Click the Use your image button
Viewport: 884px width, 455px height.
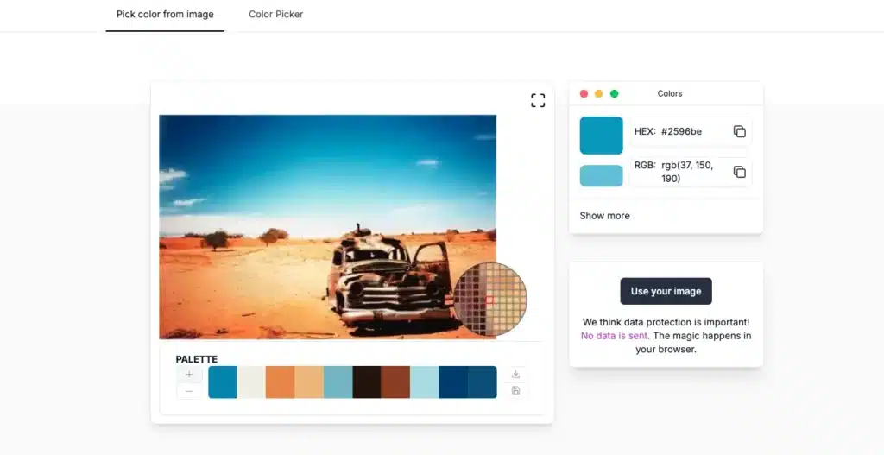[x=666, y=291]
